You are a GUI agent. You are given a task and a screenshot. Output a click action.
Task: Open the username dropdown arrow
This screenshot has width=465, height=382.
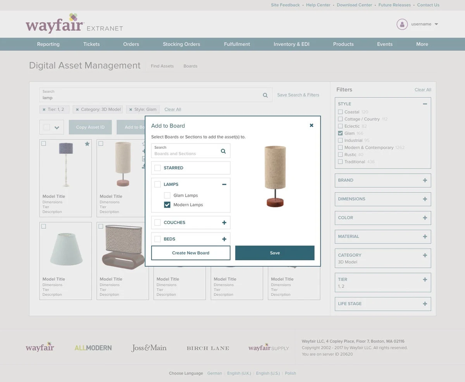click(x=436, y=24)
